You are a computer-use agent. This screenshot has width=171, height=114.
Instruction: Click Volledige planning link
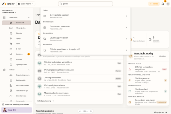[x=45, y=101]
